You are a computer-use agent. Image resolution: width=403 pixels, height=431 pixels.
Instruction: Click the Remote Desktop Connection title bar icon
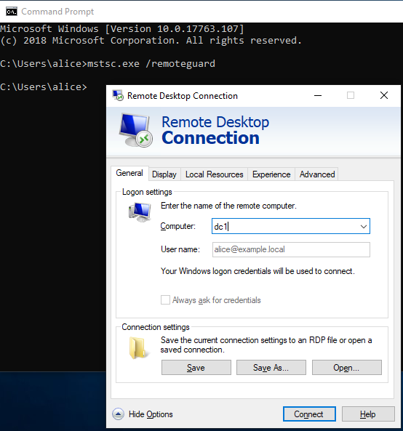pyautogui.click(x=118, y=96)
